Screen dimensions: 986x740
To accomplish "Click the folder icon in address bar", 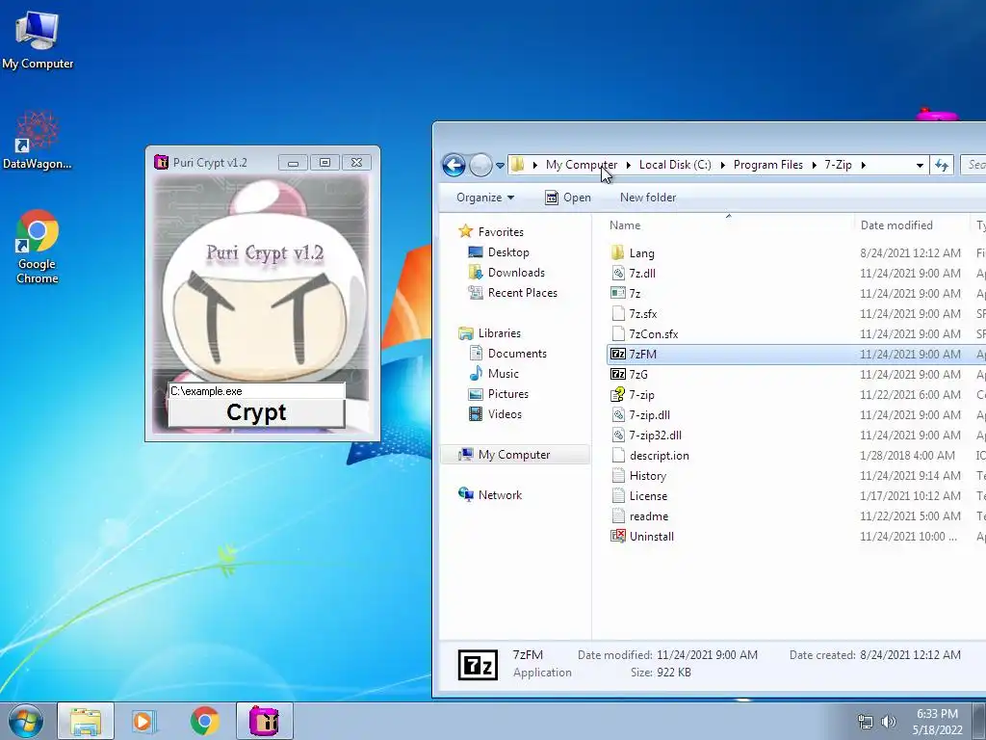I will pyautogui.click(x=517, y=165).
